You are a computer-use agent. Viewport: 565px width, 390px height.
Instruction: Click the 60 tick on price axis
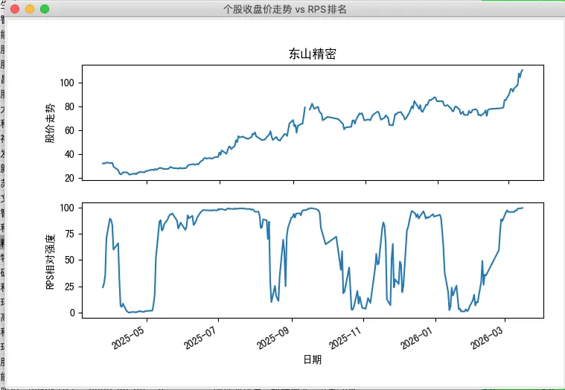click(x=69, y=130)
